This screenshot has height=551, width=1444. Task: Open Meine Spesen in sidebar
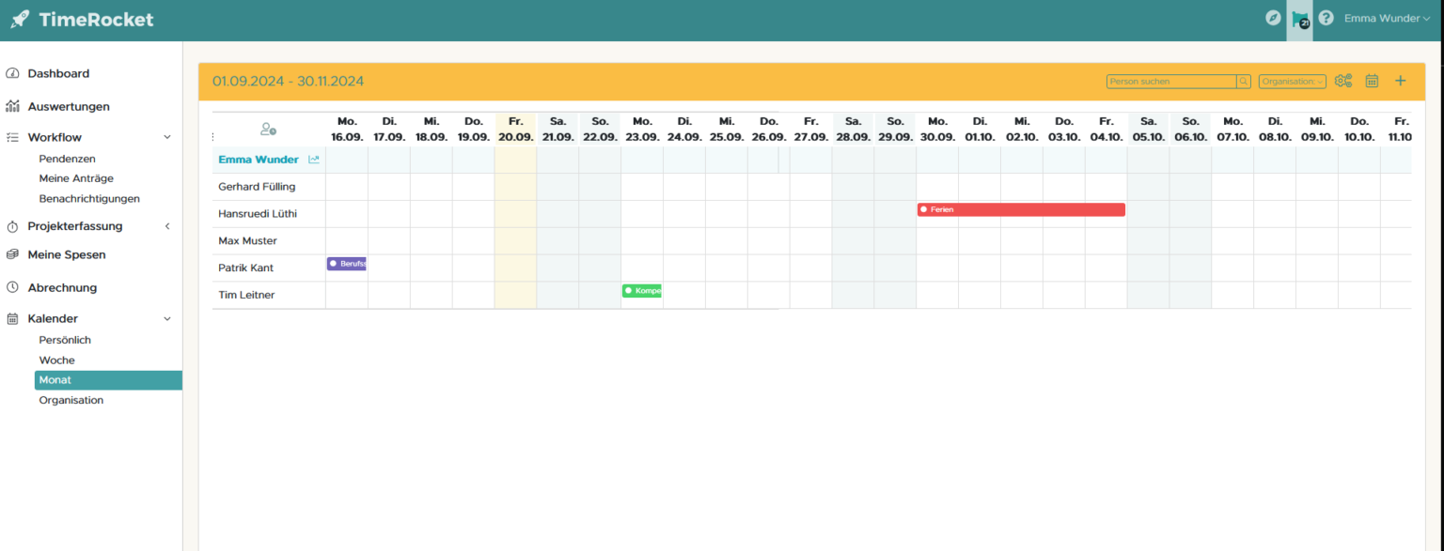(x=66, y=254)
